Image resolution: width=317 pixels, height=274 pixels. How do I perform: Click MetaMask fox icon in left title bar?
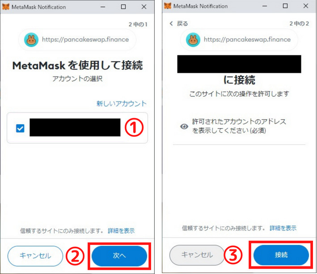[x=6, y=7]
